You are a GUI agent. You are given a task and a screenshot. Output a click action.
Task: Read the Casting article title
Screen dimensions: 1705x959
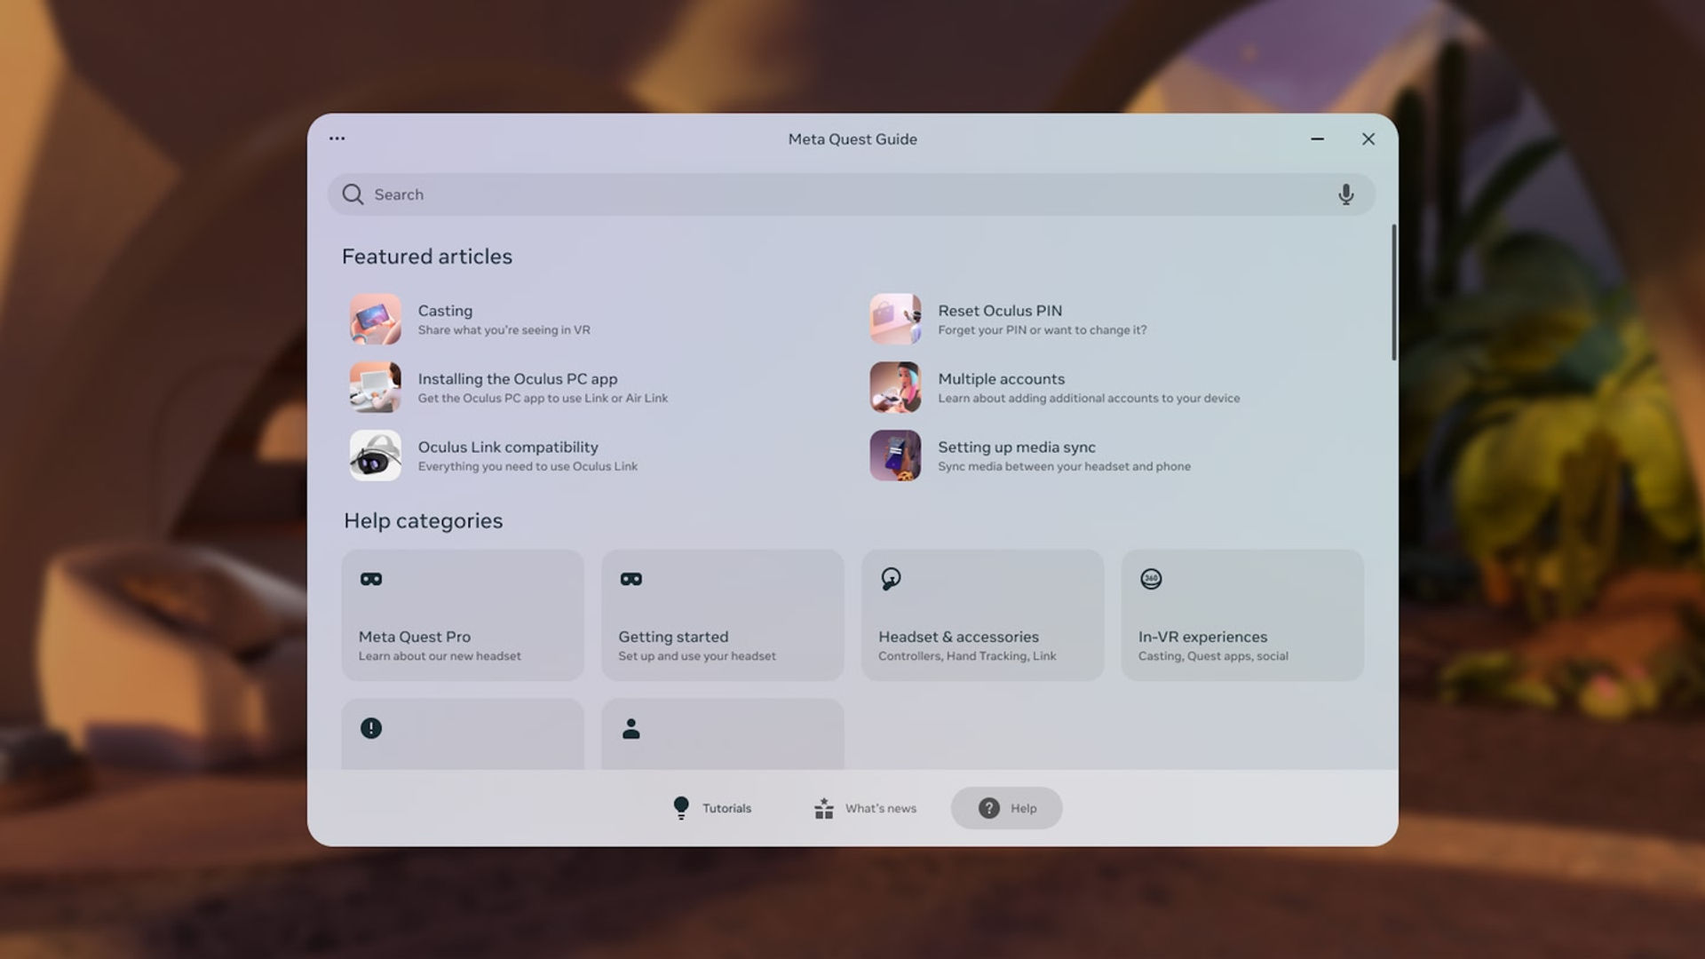445,311
